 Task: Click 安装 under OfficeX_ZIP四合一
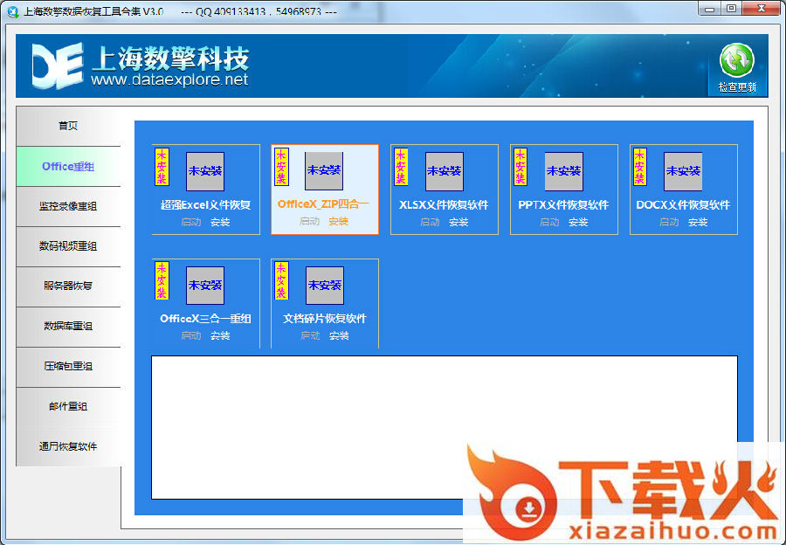(x=339, y=222)
